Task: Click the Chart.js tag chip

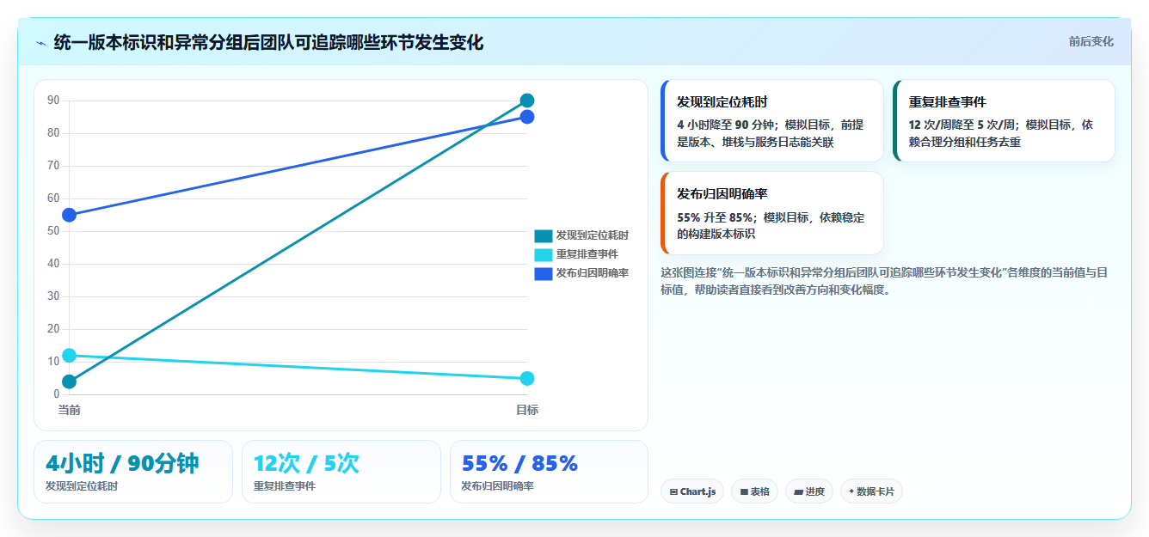Action: coord(692,491)
